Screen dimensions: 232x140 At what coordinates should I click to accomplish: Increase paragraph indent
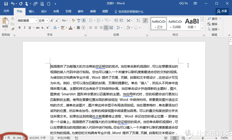click(x=121, y=20)
